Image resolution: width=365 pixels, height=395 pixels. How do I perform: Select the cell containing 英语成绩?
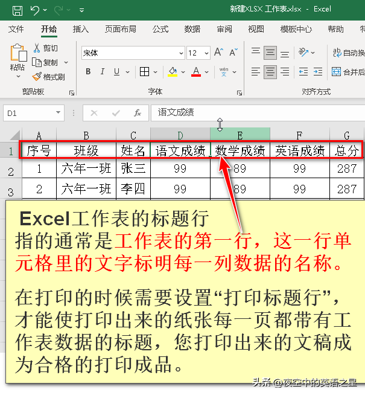[x=300, y=150]
